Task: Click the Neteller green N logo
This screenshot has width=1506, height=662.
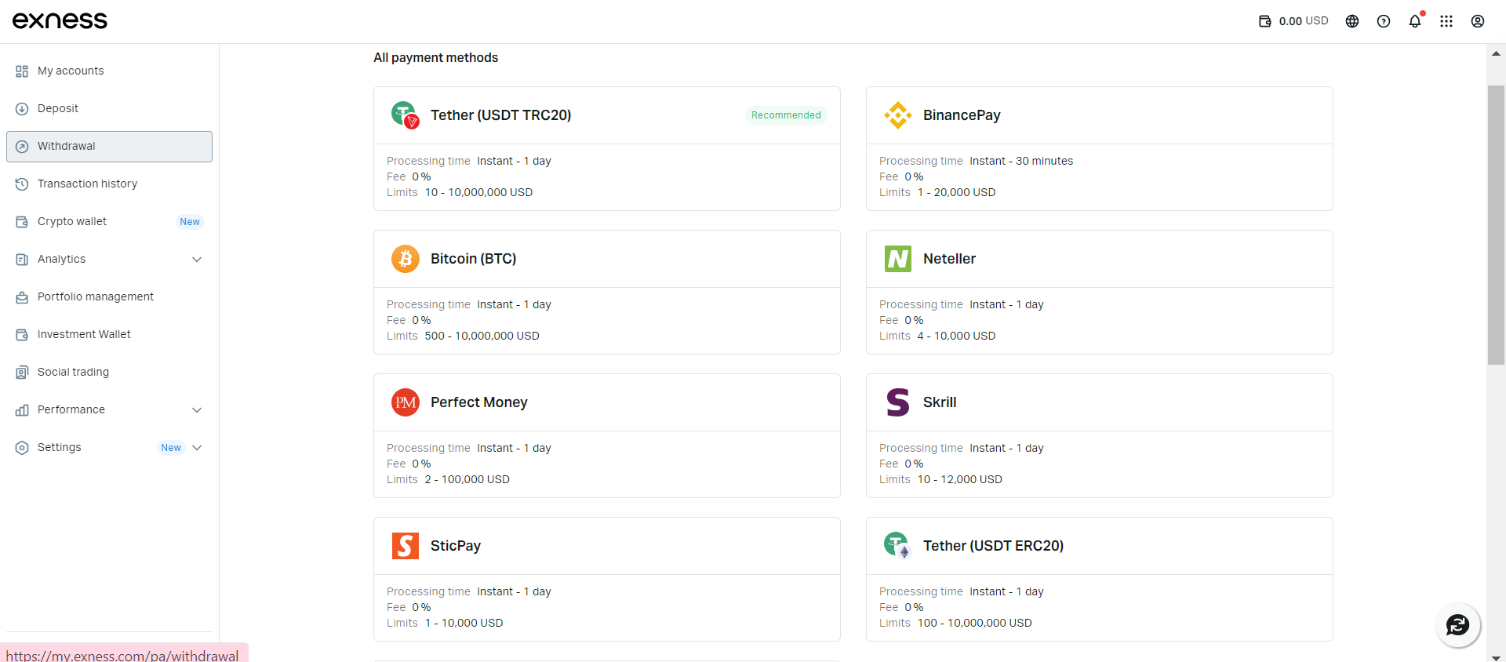Action: coord(898,259)
